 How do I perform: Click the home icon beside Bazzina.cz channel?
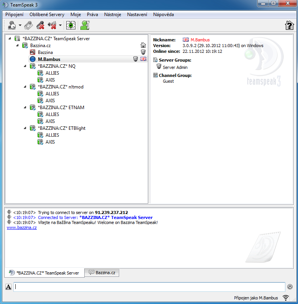143,45
